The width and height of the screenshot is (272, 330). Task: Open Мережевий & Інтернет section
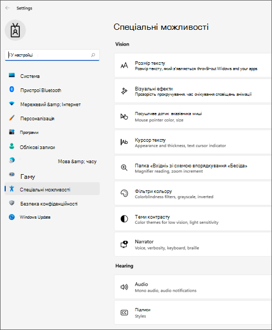52,105
